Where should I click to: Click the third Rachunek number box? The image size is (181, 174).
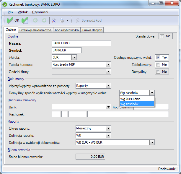coord(77,114)
